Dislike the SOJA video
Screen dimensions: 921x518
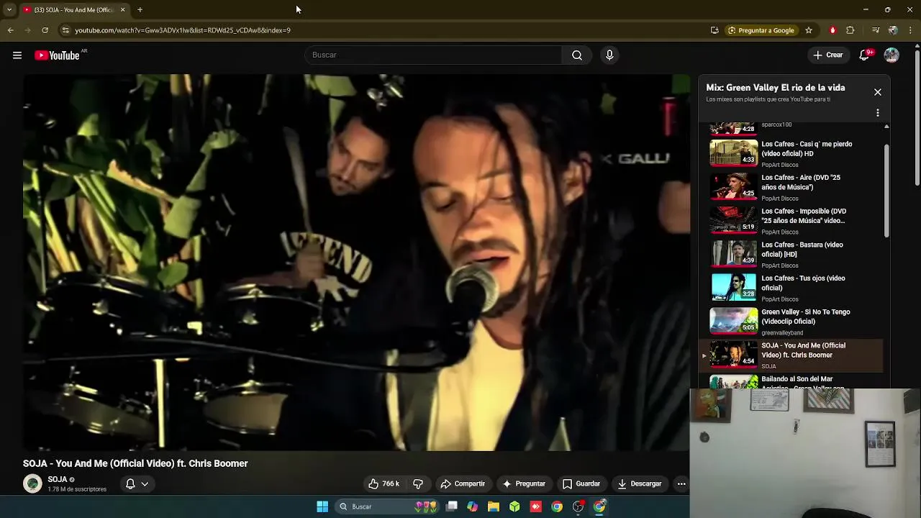tap(418, 483)
